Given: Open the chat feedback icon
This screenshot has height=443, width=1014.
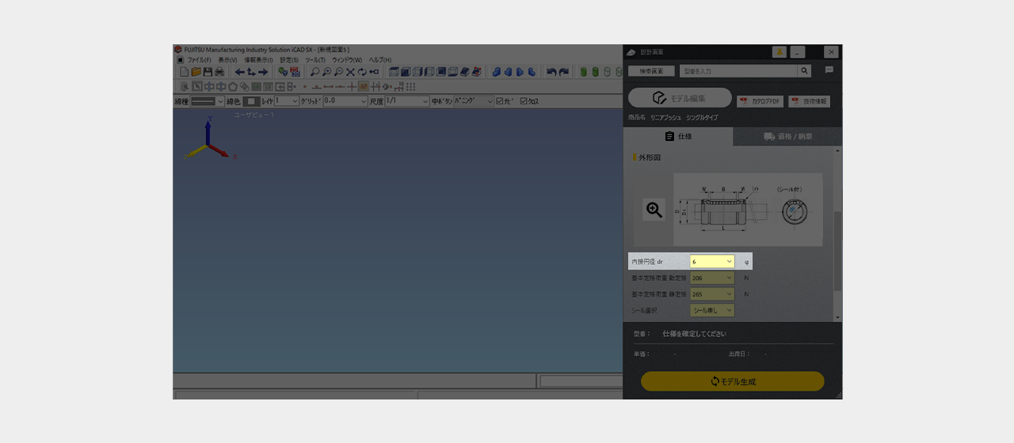Looking at the screenshot, I should tap(829, 70).
